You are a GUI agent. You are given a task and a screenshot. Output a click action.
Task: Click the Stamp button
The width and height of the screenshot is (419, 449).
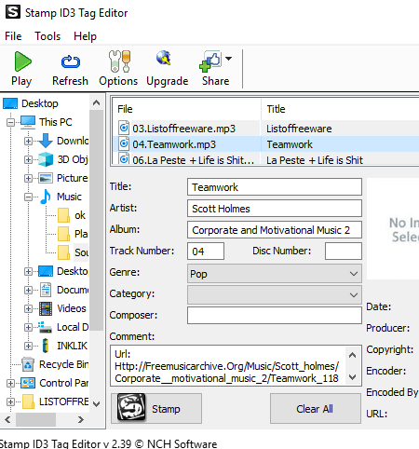[x=156, y=409]
